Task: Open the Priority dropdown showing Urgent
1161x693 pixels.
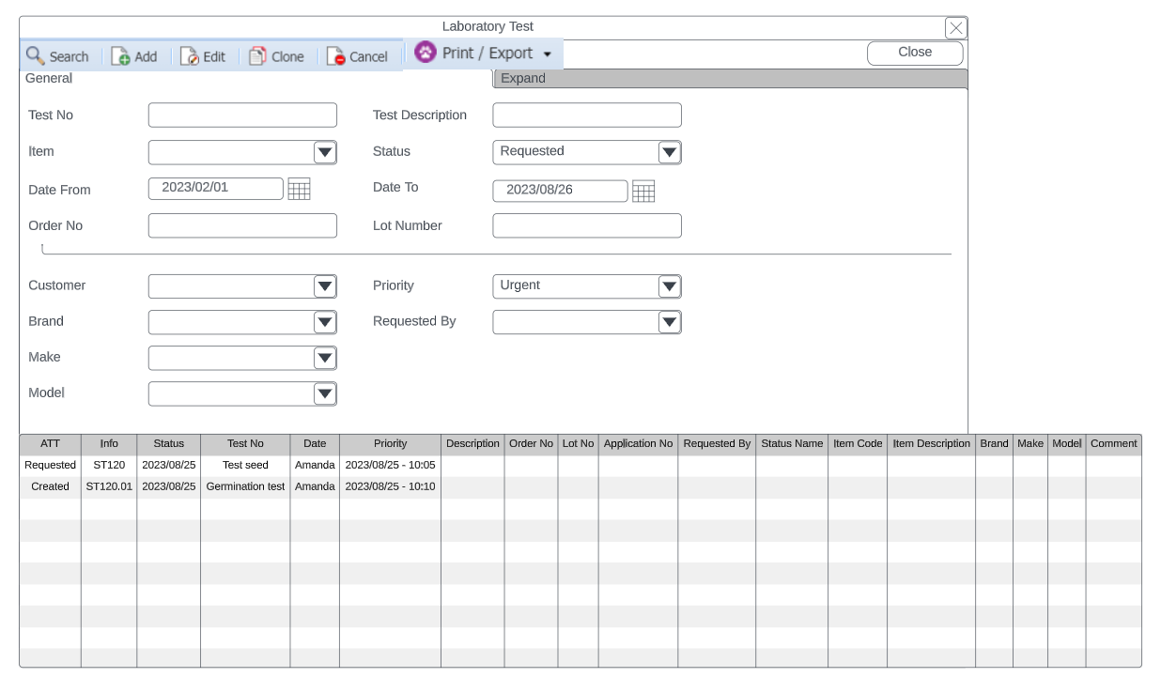Action: click(x=669, y=286)
